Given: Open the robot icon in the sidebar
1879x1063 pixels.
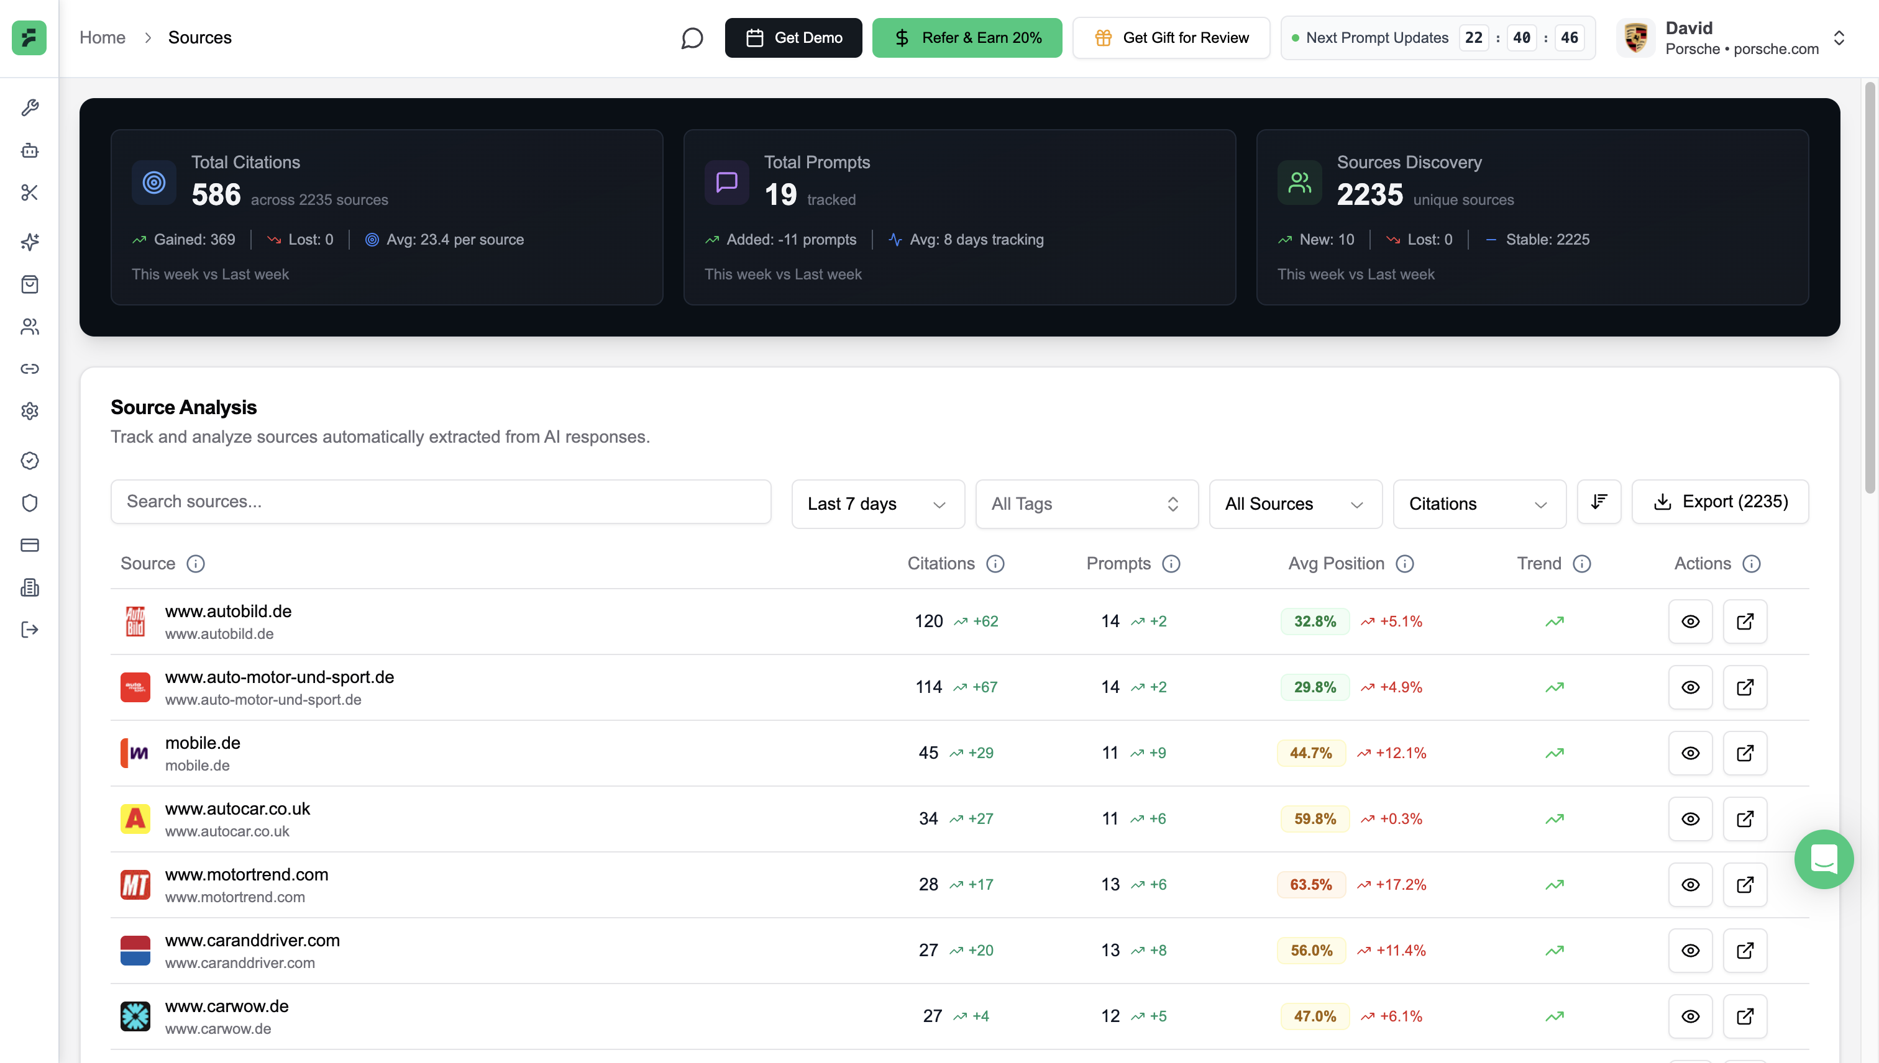Looking at the screenshot, I should point(29,150).
